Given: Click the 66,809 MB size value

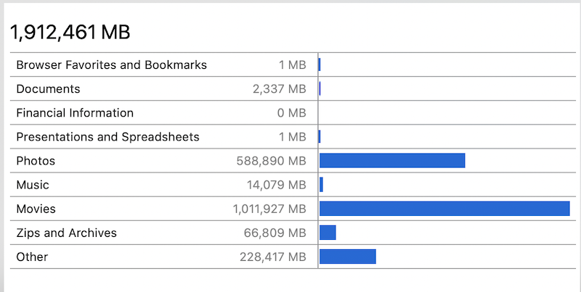Looking at the screenshot, I should 275,233.
